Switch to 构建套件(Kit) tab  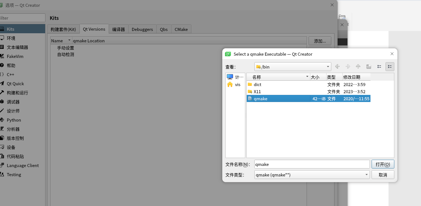click(x=63, y=29)
